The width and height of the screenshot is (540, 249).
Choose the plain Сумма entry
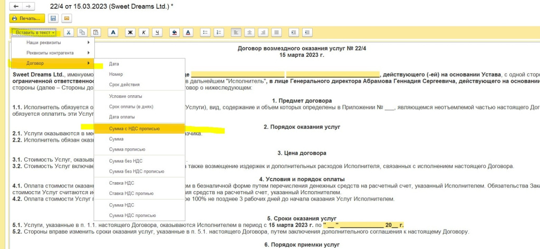139,139
